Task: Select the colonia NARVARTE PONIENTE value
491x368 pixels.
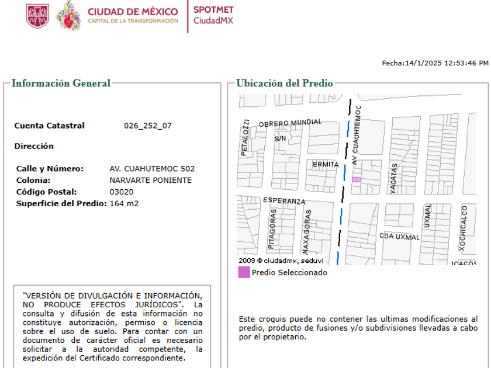Action: pos(151,180)
